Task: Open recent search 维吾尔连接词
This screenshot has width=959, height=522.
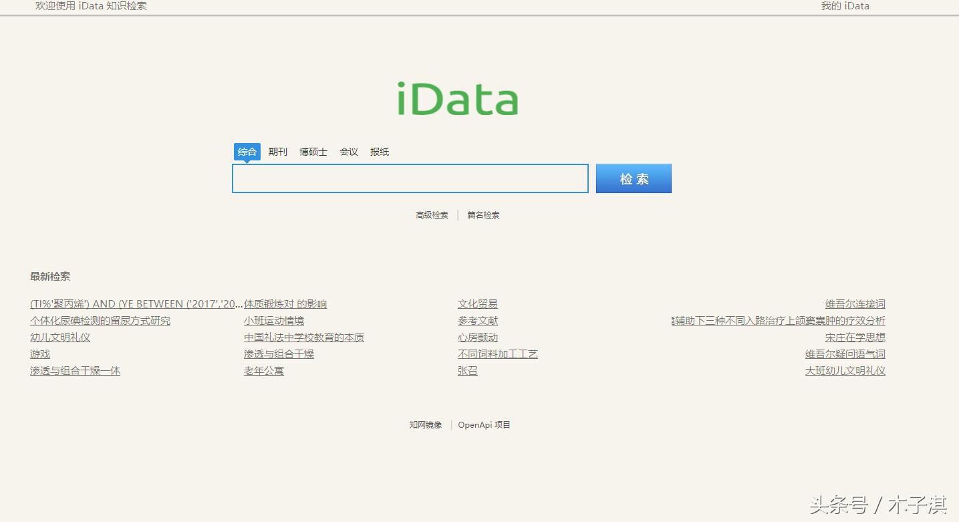Action: [x=854, y=303]
